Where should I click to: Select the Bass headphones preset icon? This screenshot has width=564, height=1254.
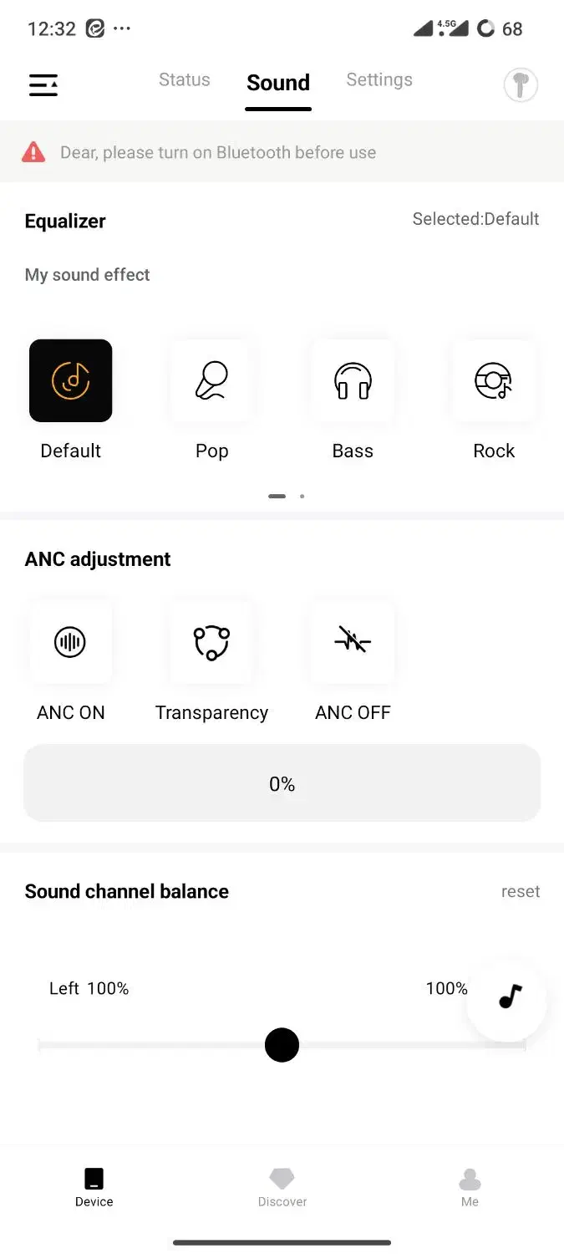pos(353,380)
